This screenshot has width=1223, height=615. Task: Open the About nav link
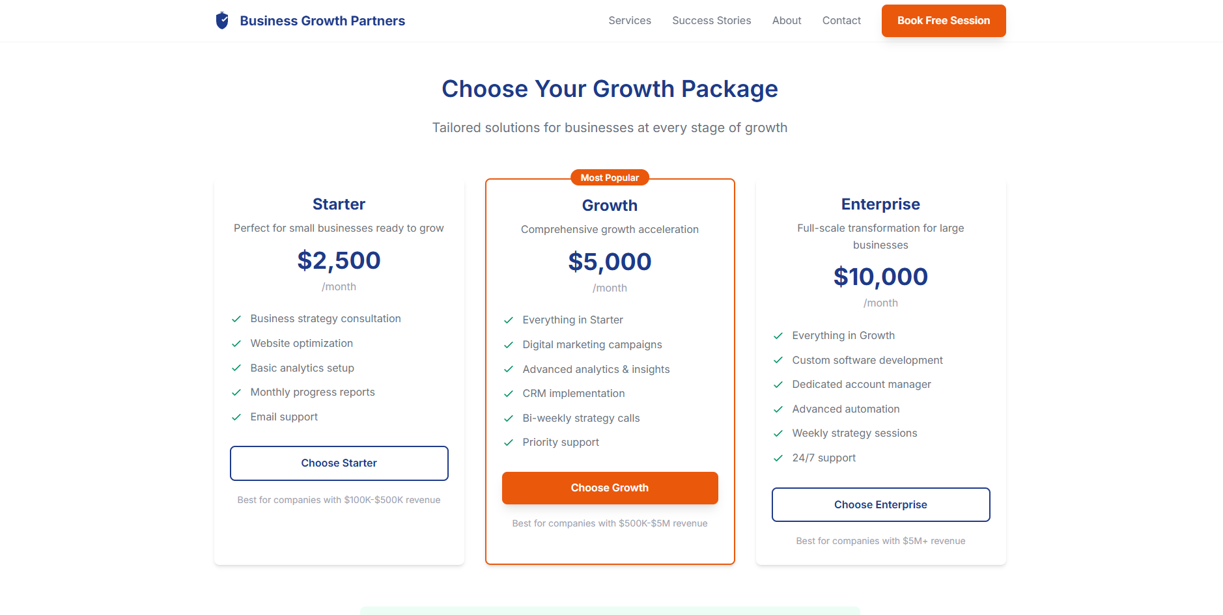(787, 21)
